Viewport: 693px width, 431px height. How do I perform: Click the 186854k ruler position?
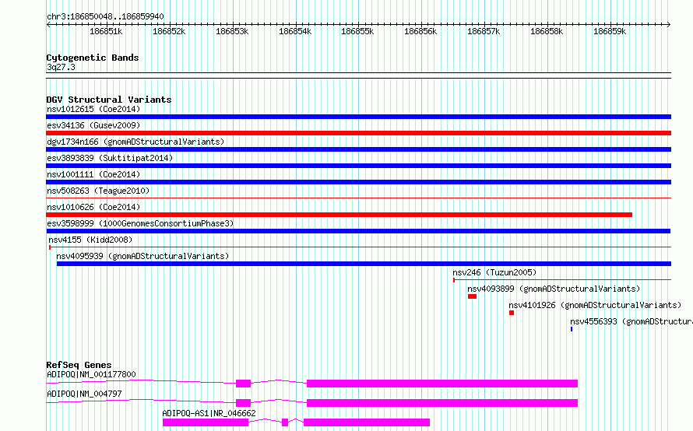(x=295, y=31)
